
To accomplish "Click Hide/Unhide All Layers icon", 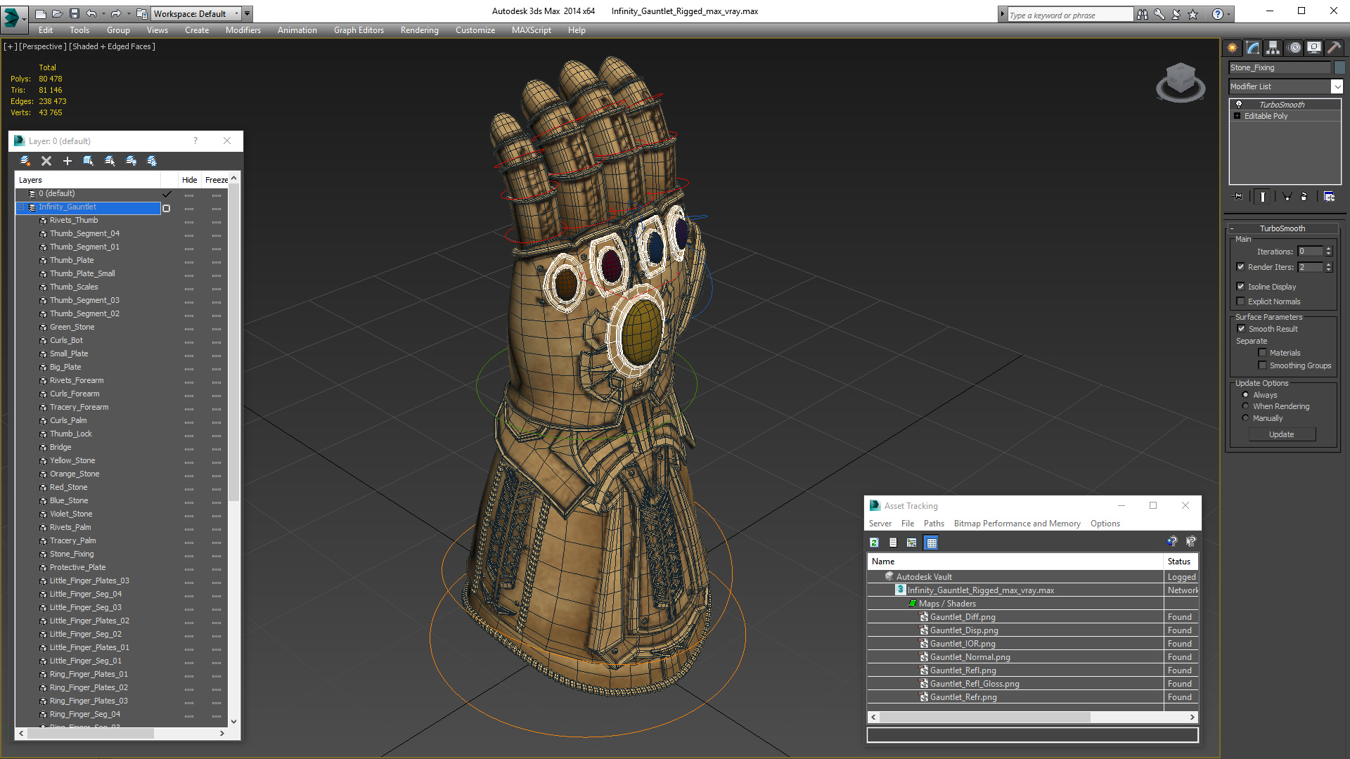I will [131, 161].
